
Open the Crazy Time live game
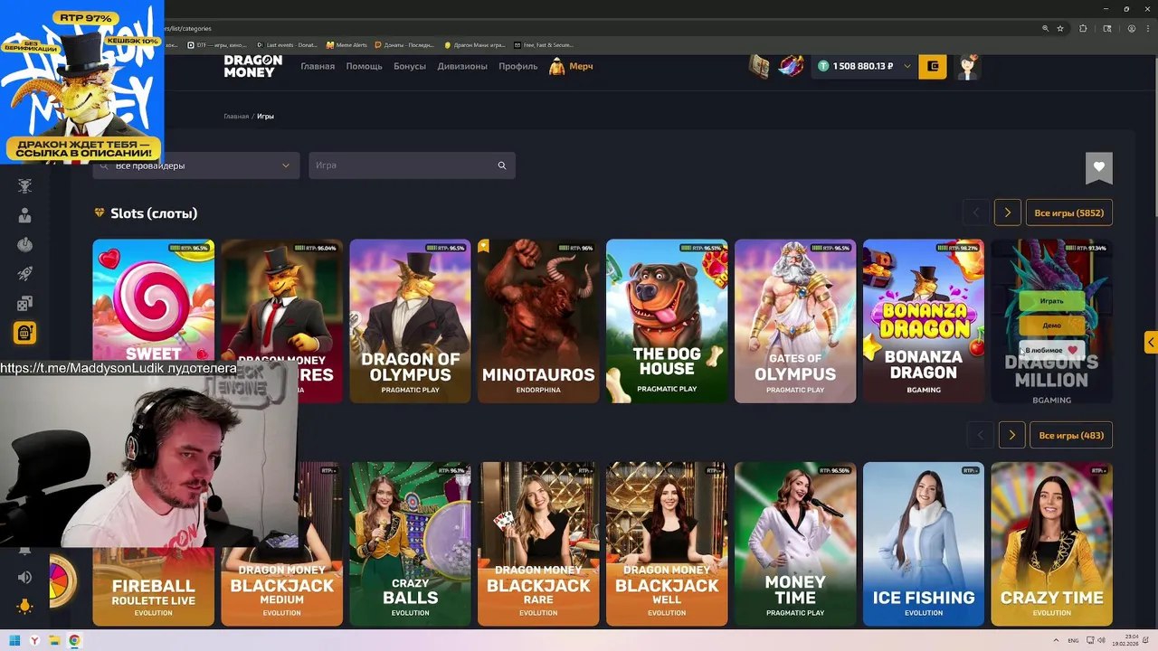click(1051, 544)
